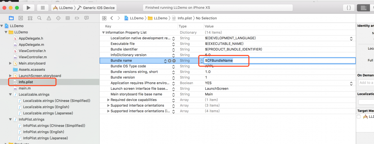374x144 pixels.
Task: Open InfoPlist.strings (English)
Action: click(44, 132)
